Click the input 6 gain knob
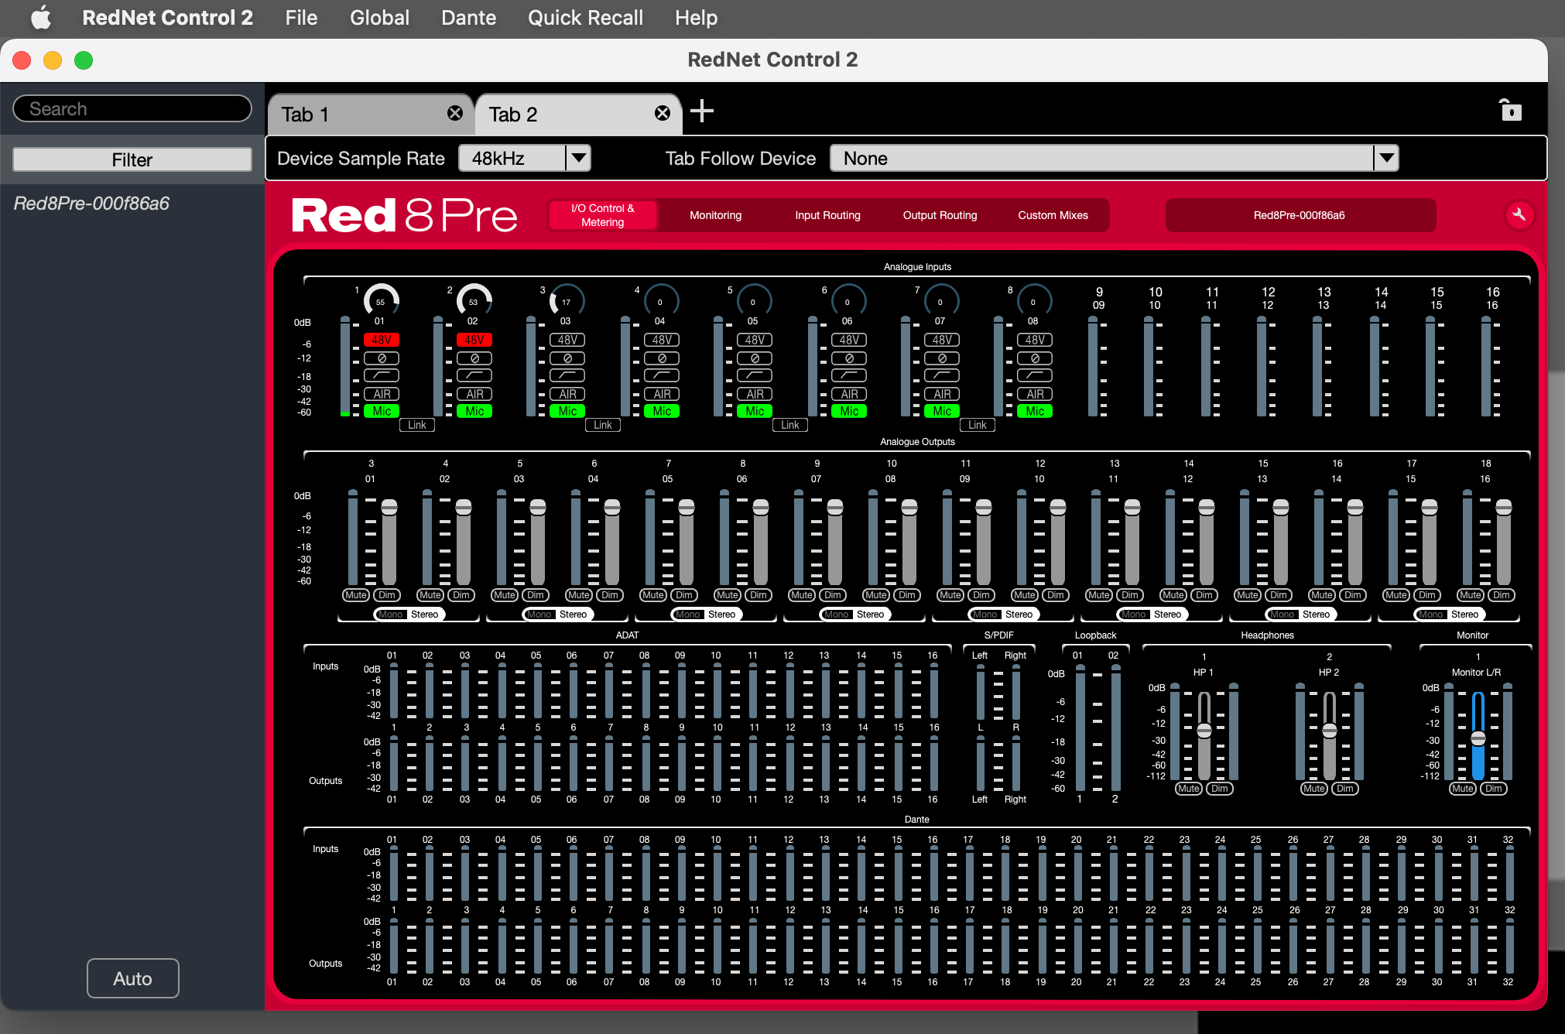Screen dimensions: 1565x1034 (848, 300)
